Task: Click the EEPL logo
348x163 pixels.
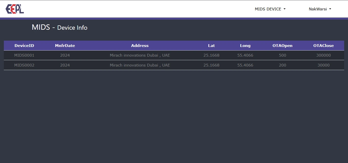Action: pyautogui.click(x=15, y=9)
